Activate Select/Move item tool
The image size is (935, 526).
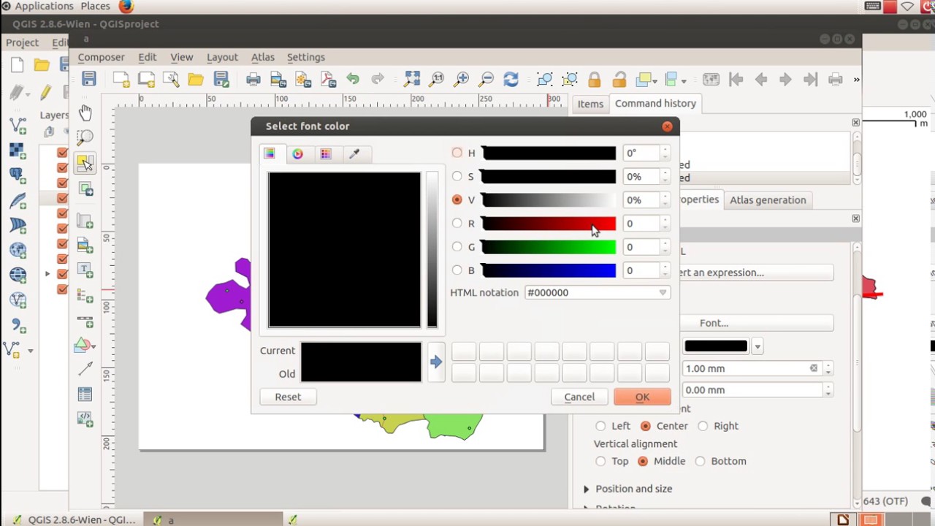click(x=85, y=162)
